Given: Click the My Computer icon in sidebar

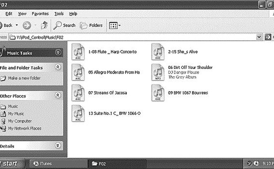Looking at the screenshot, I should coord(3,121).
